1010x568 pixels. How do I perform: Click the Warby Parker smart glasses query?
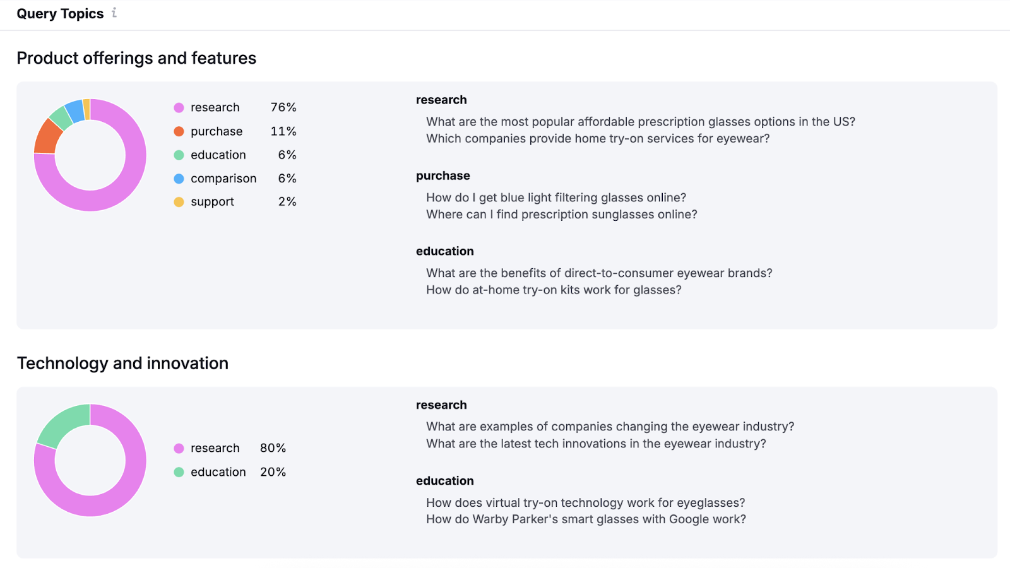(585, 519)
